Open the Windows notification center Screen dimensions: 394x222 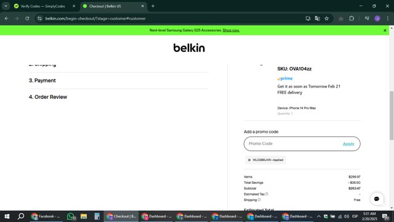point(385,216)
